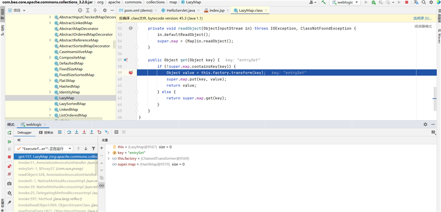Open the thread selector ExecuteThread dropdown
441x212 pixels.
[43, 149]
